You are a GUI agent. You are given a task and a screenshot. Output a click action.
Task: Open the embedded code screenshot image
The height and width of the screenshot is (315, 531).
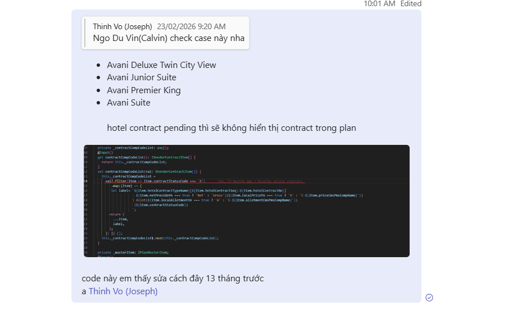pos(247,201)
